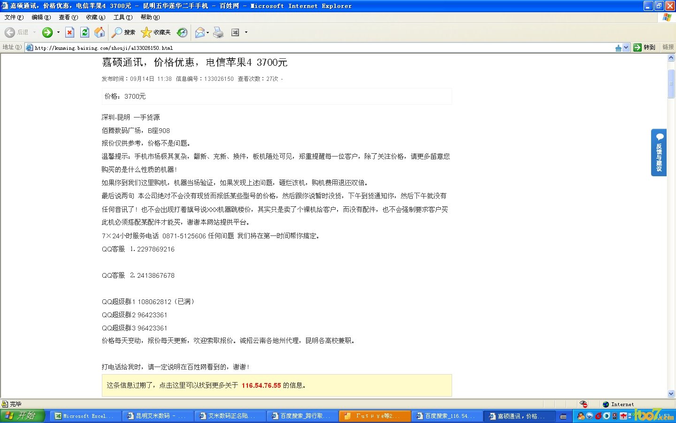Go back with the 后退 arrow button
The height and width of the screenshot is (423, 676).
point(16,32)
